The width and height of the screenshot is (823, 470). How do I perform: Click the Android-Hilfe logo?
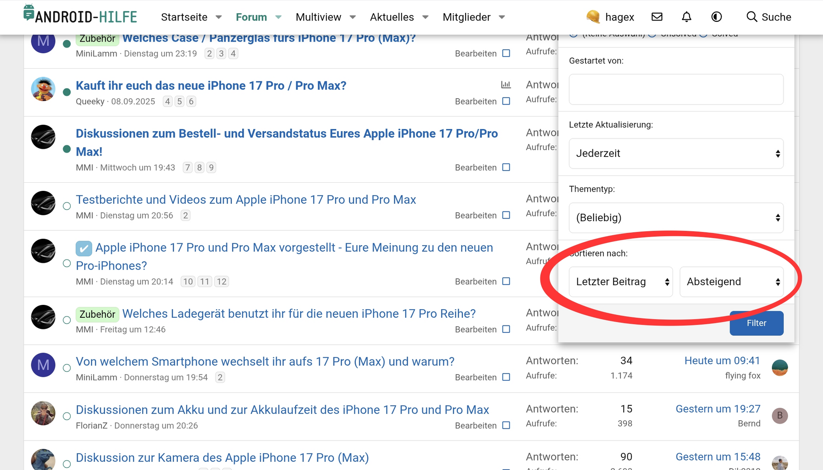coord(81,15)
